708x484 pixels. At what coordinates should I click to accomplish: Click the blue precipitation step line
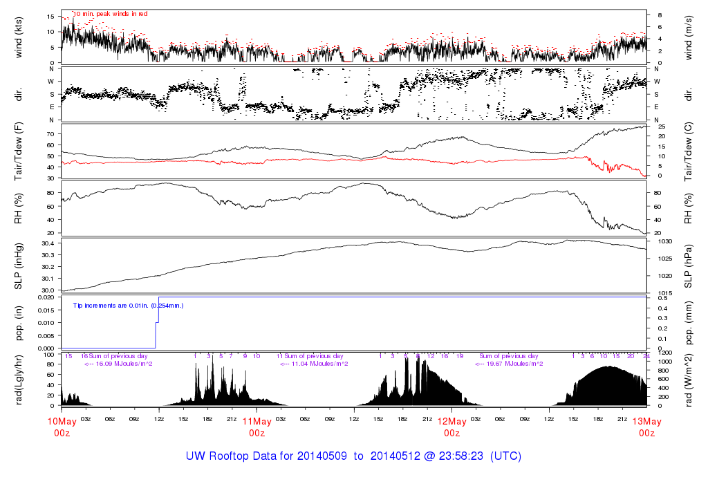156,332
